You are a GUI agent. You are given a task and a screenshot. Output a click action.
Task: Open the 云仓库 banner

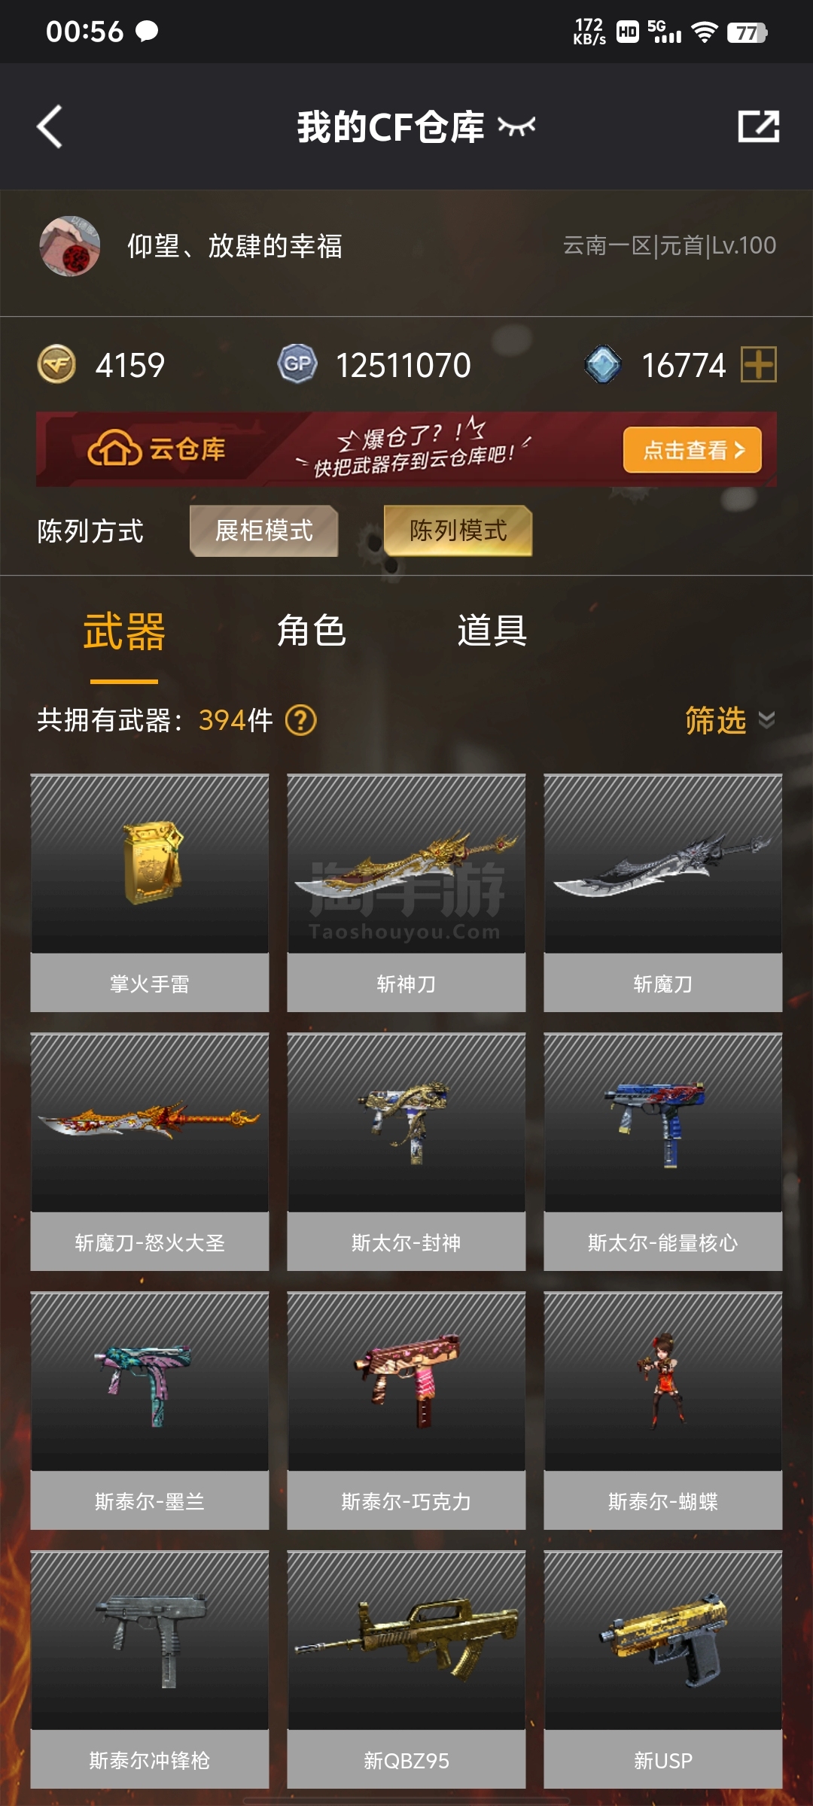tap(406, 449)
